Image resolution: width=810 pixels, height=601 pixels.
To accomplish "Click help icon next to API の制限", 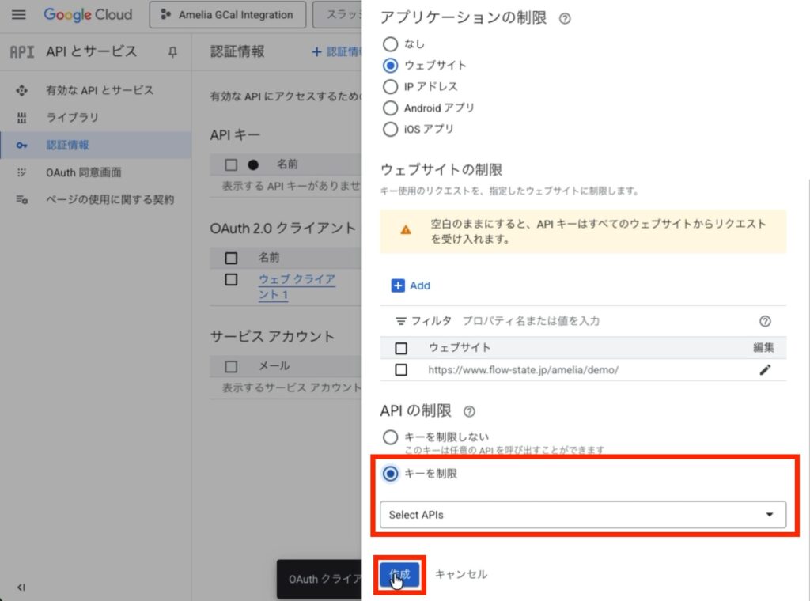I will [x=469, y=411].
